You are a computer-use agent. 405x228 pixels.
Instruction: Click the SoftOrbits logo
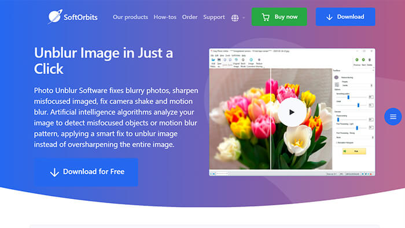72,17
